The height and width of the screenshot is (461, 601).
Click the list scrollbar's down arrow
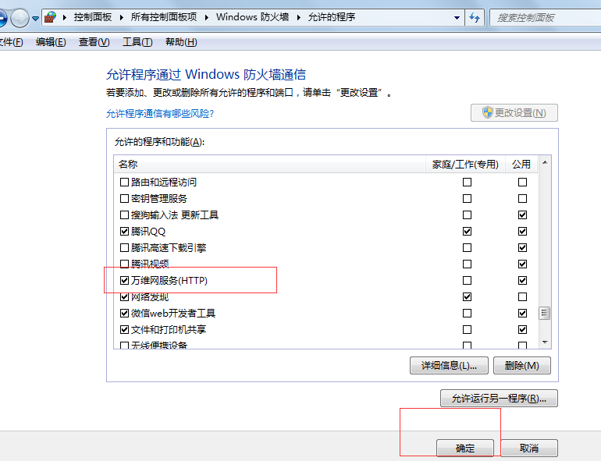pos(545,342)
